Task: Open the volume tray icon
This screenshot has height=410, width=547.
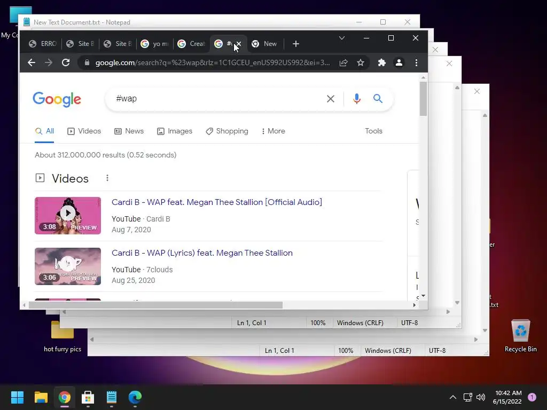Action: pos(481,397)
